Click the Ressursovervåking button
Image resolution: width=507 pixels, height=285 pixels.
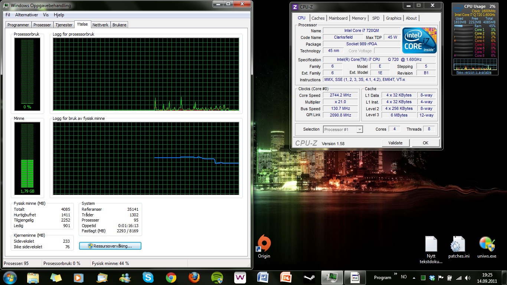pos(110,246)
